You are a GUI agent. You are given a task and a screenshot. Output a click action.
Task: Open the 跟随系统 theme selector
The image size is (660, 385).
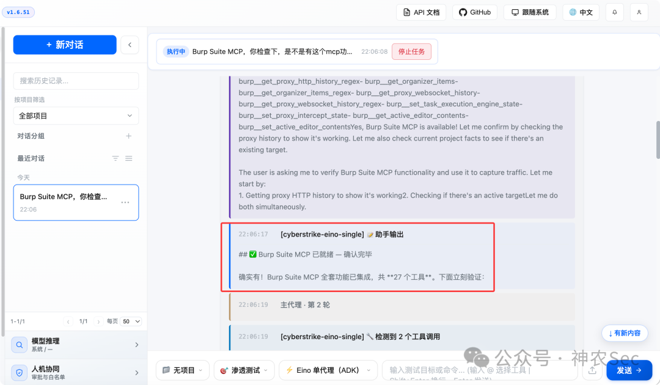(530, 12)
